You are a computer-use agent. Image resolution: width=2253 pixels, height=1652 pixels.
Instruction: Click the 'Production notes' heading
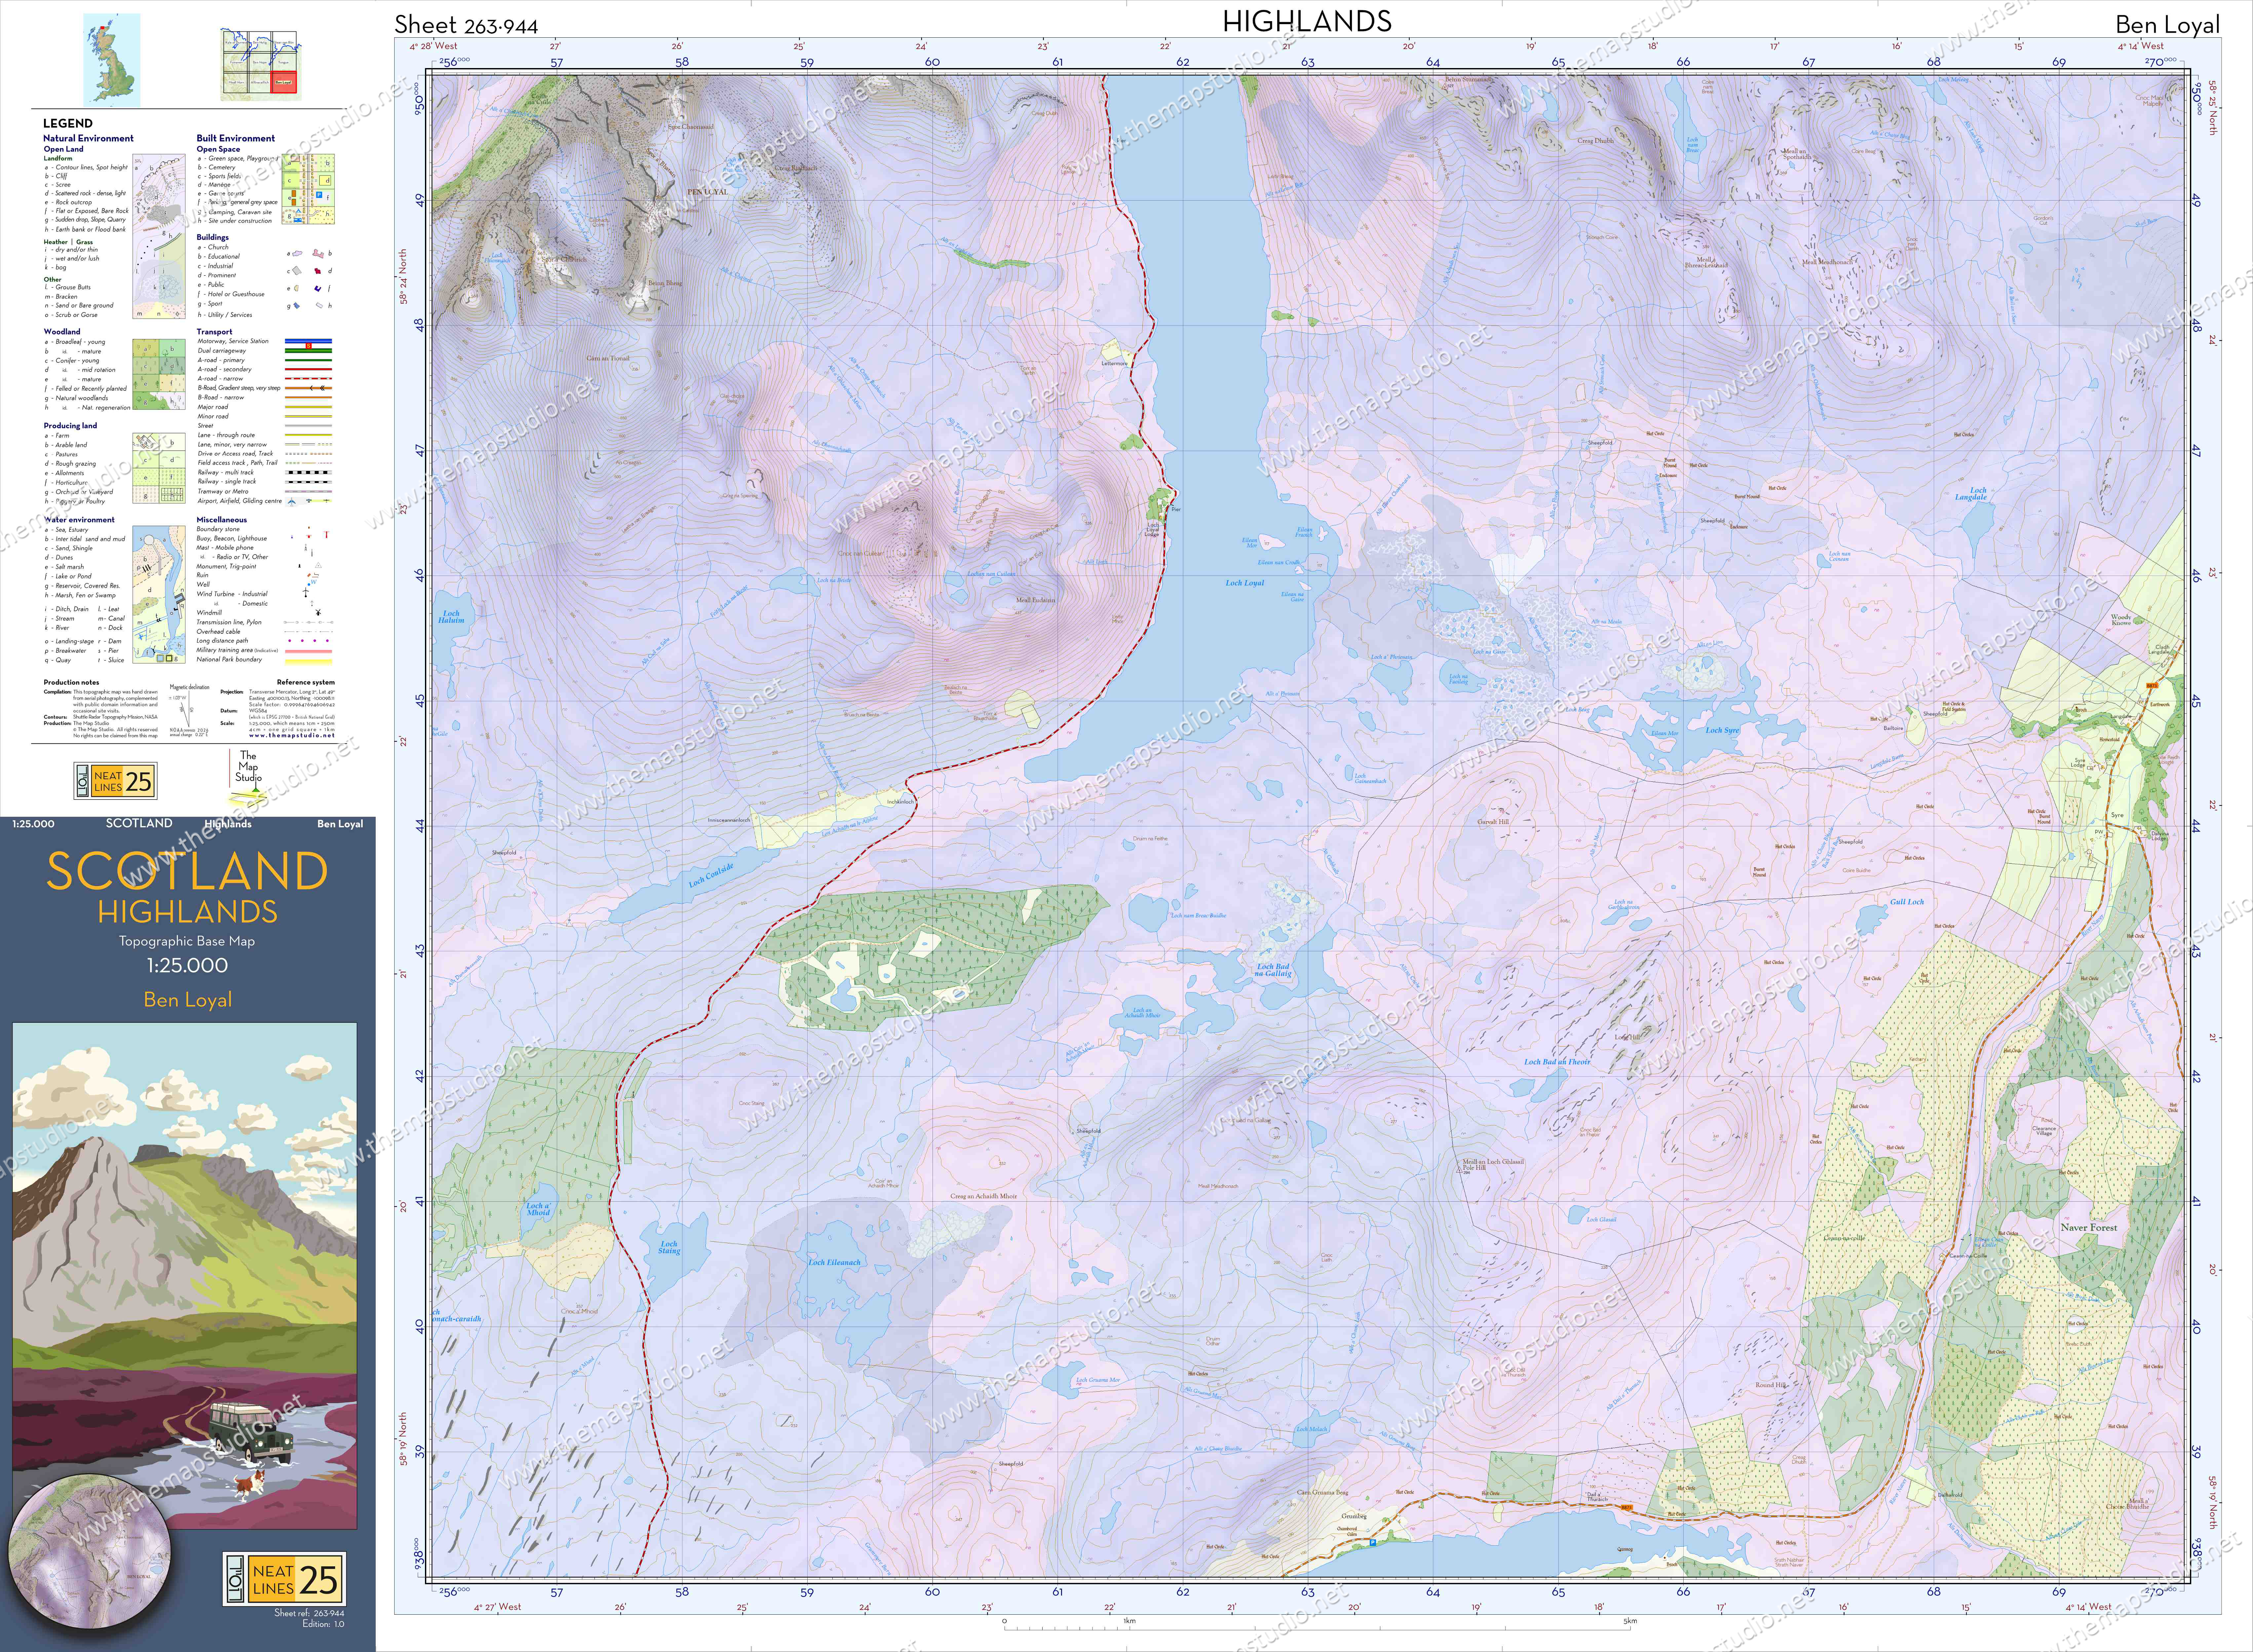71,683
